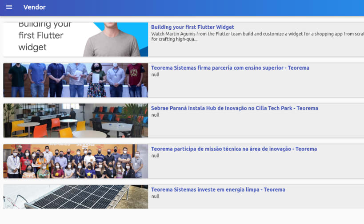Click 'null' under ensino superior title
Image resolution: width=364 pixels, height=224 pixels.
tap(155, 75)
